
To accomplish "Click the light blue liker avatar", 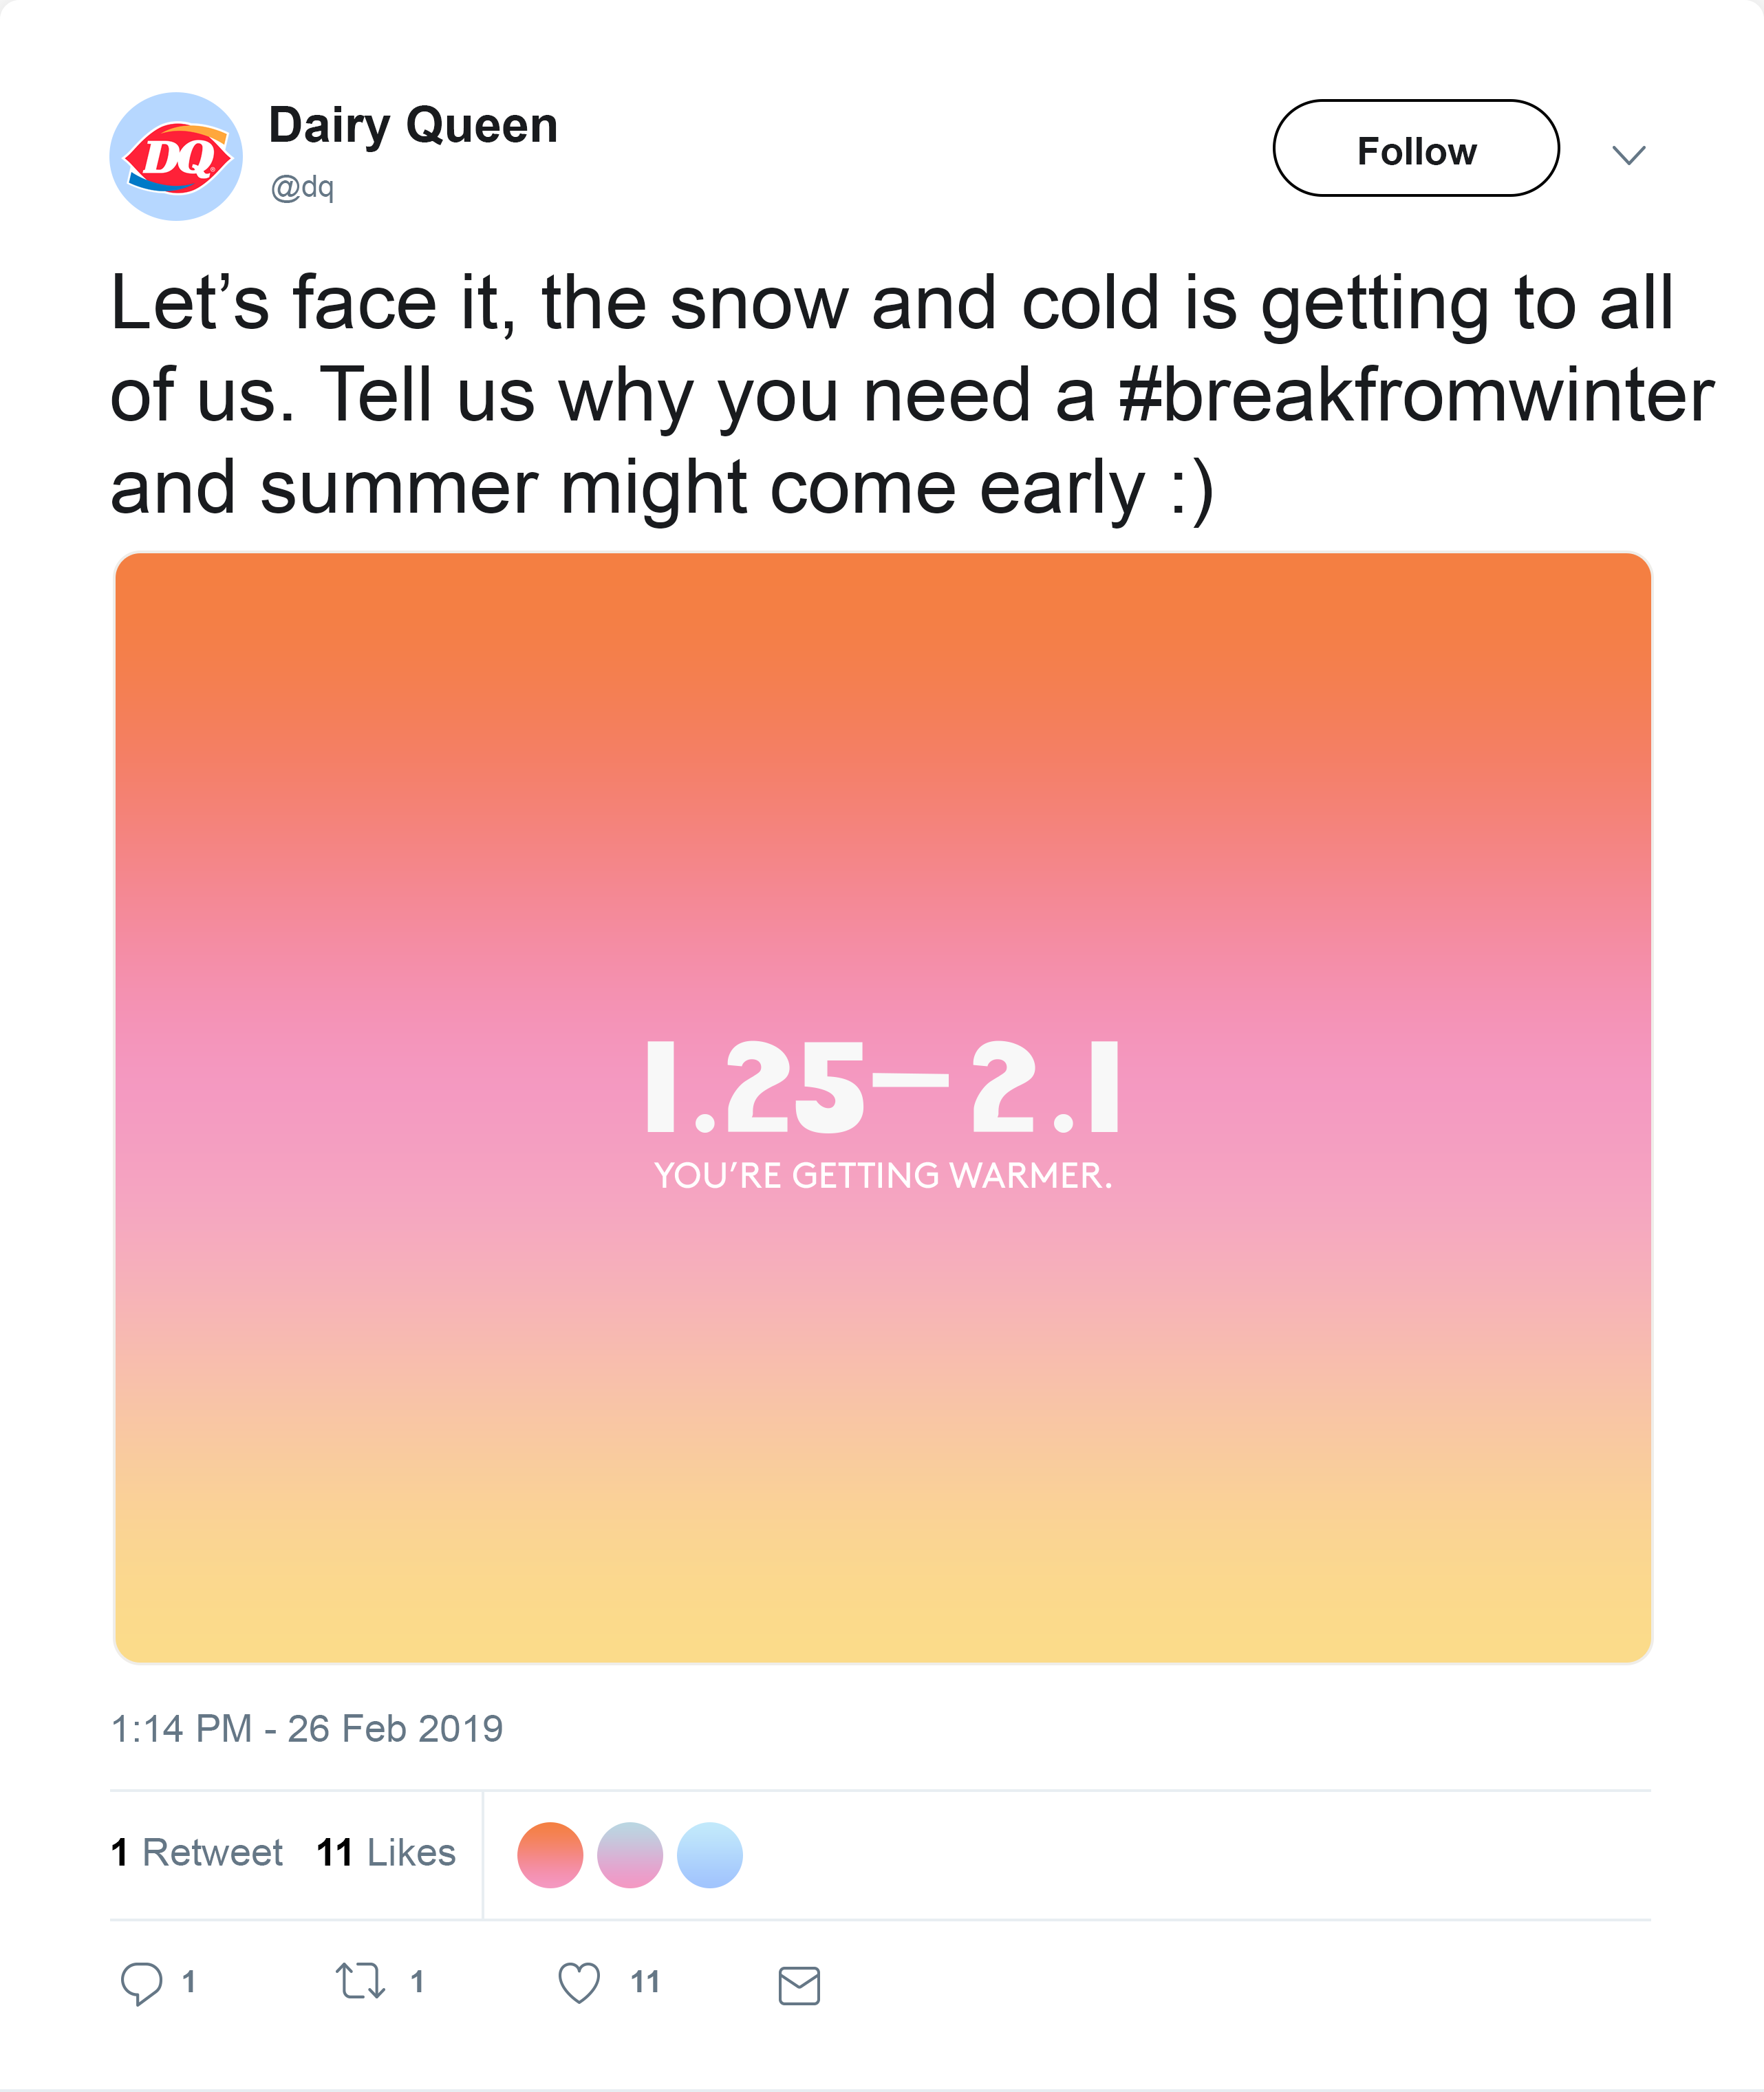I will 710,1855.
